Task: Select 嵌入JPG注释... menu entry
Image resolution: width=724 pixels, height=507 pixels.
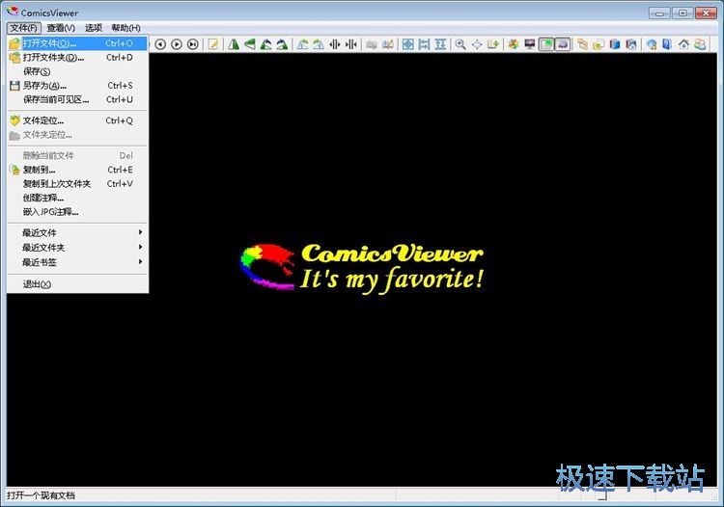Action: (77, 212)
